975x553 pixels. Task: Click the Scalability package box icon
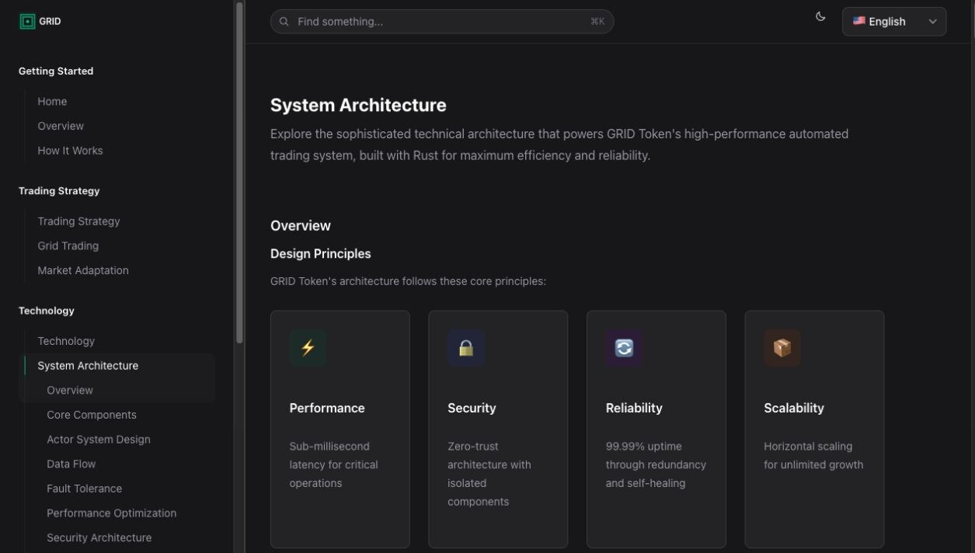pyautogui.click(x=782, y=348)
